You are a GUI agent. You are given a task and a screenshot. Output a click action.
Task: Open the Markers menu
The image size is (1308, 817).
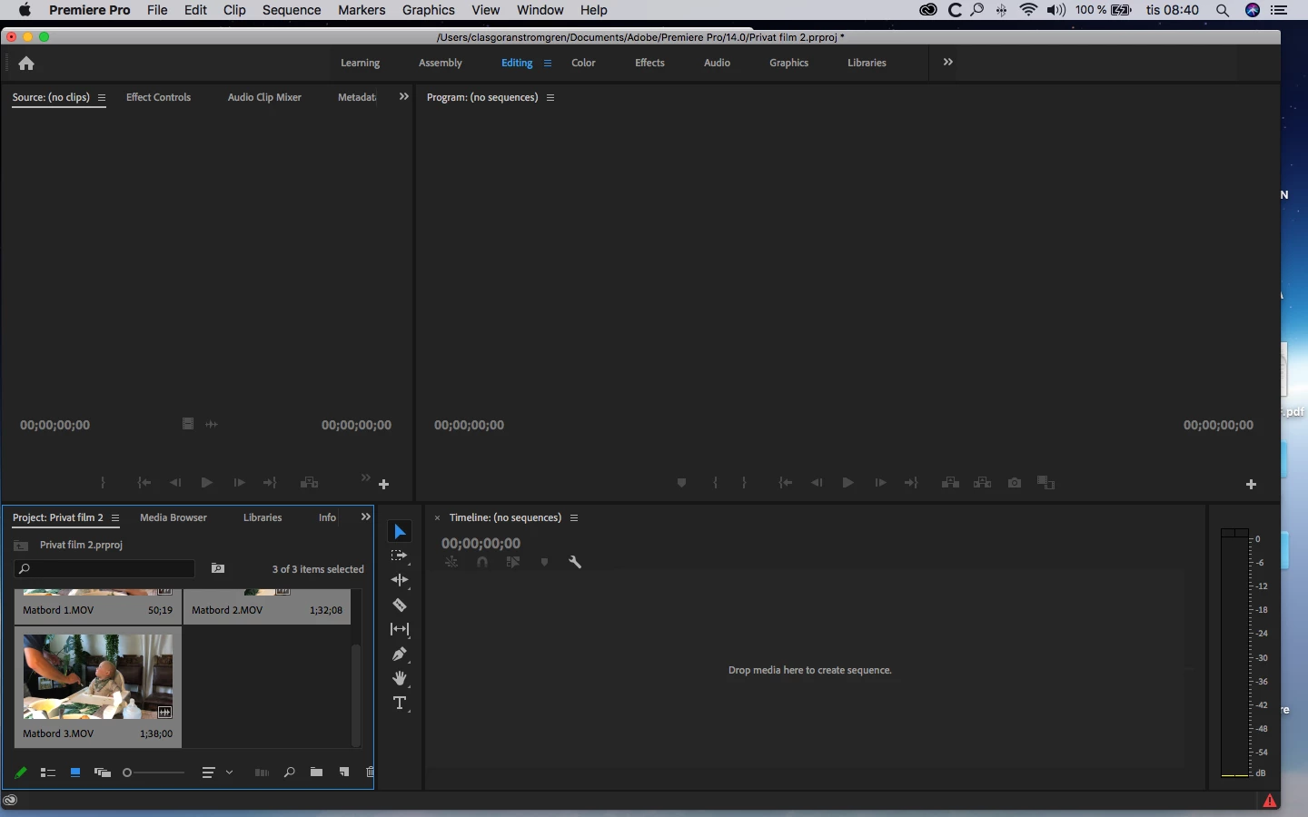pyautogui.click(x=362, y=10)
